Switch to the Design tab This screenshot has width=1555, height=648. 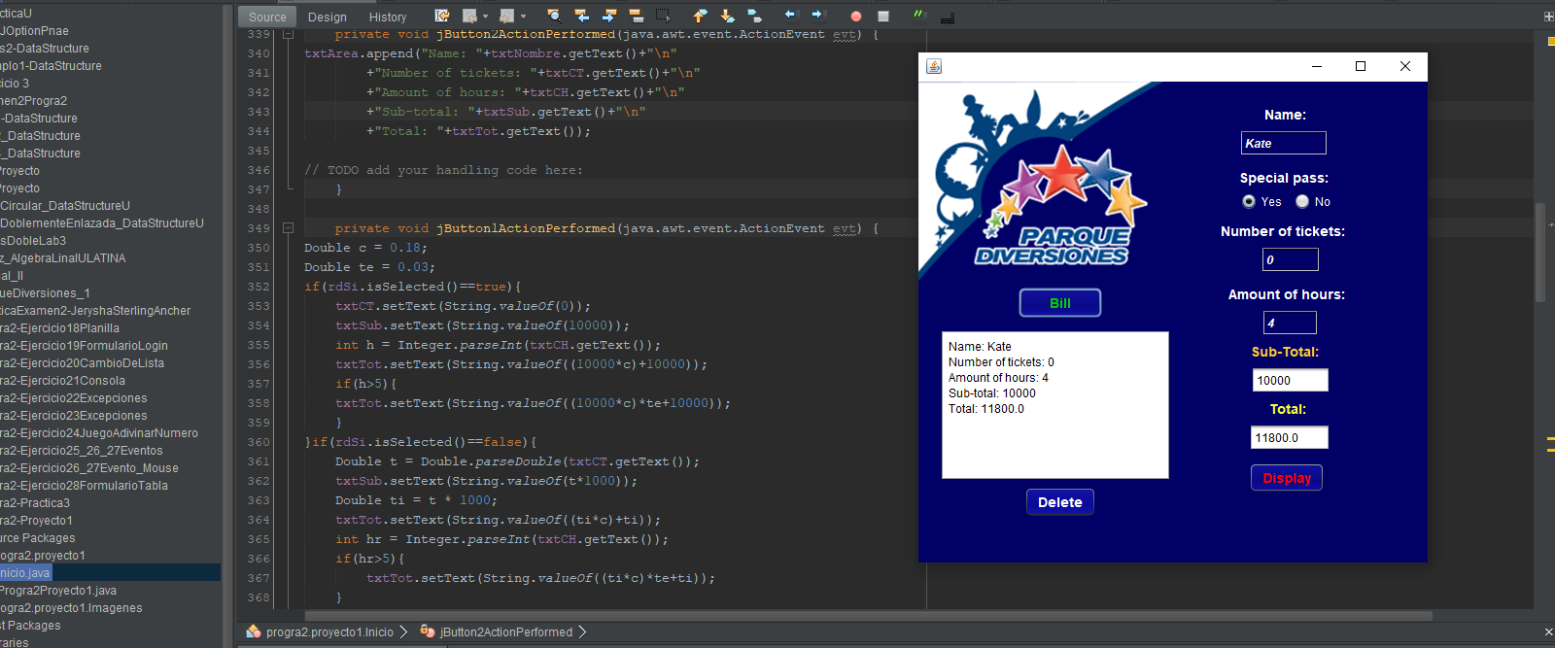pyautogui.click(x=328, y=17)
